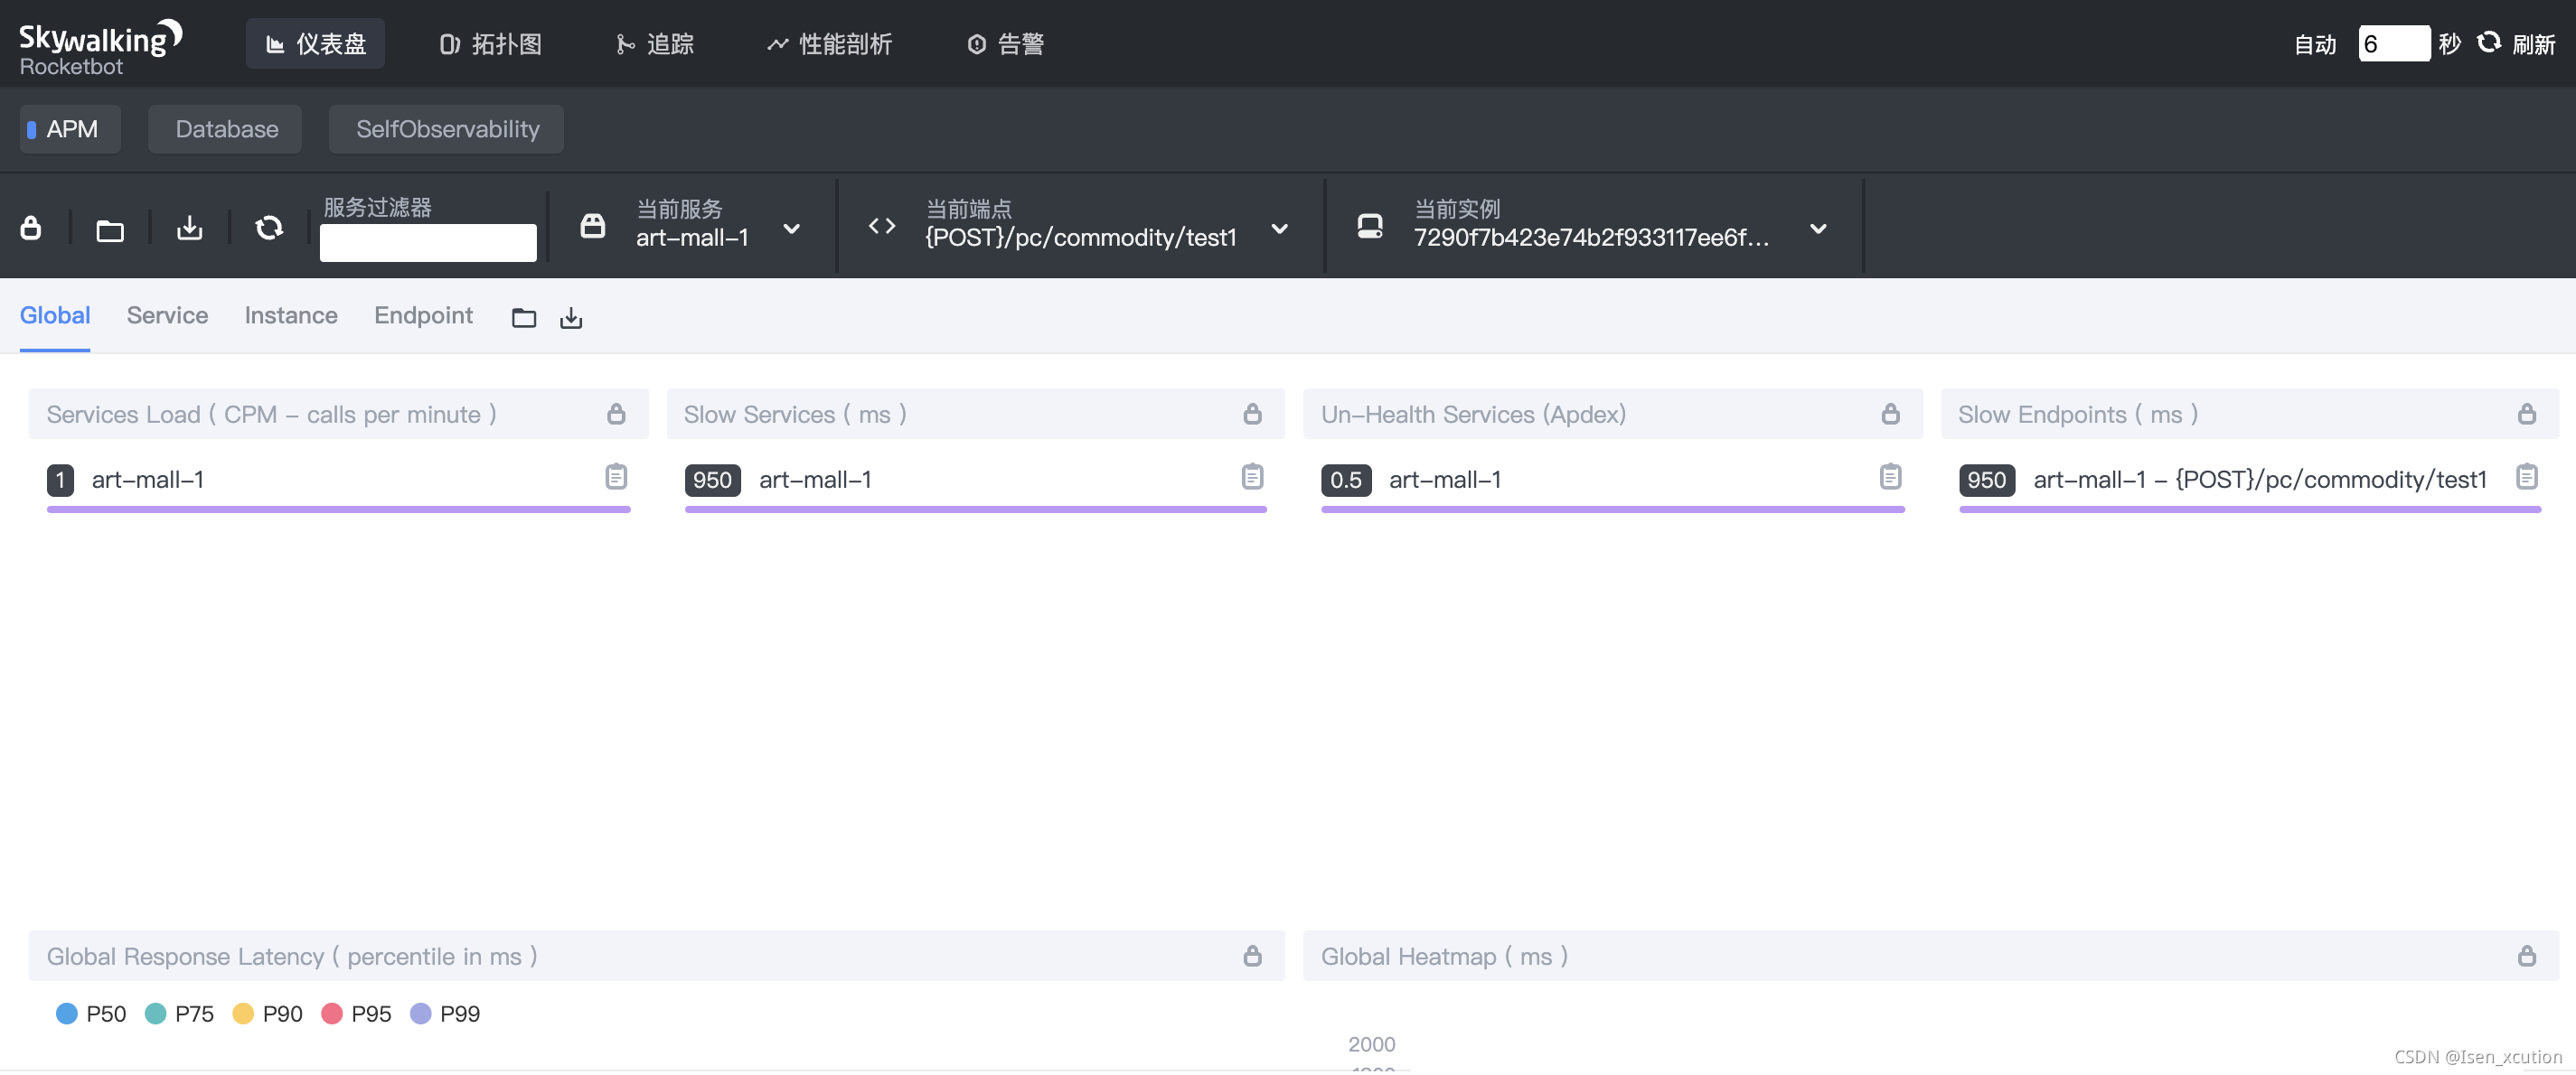This screenshot has height=1075, width=2576.
Task: Click the folder icon next to the Endpoint tab
Action: 524,318
